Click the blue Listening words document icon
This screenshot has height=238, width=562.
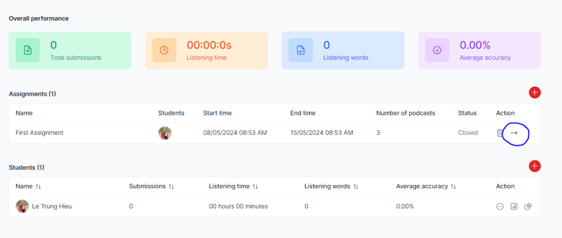300,50
